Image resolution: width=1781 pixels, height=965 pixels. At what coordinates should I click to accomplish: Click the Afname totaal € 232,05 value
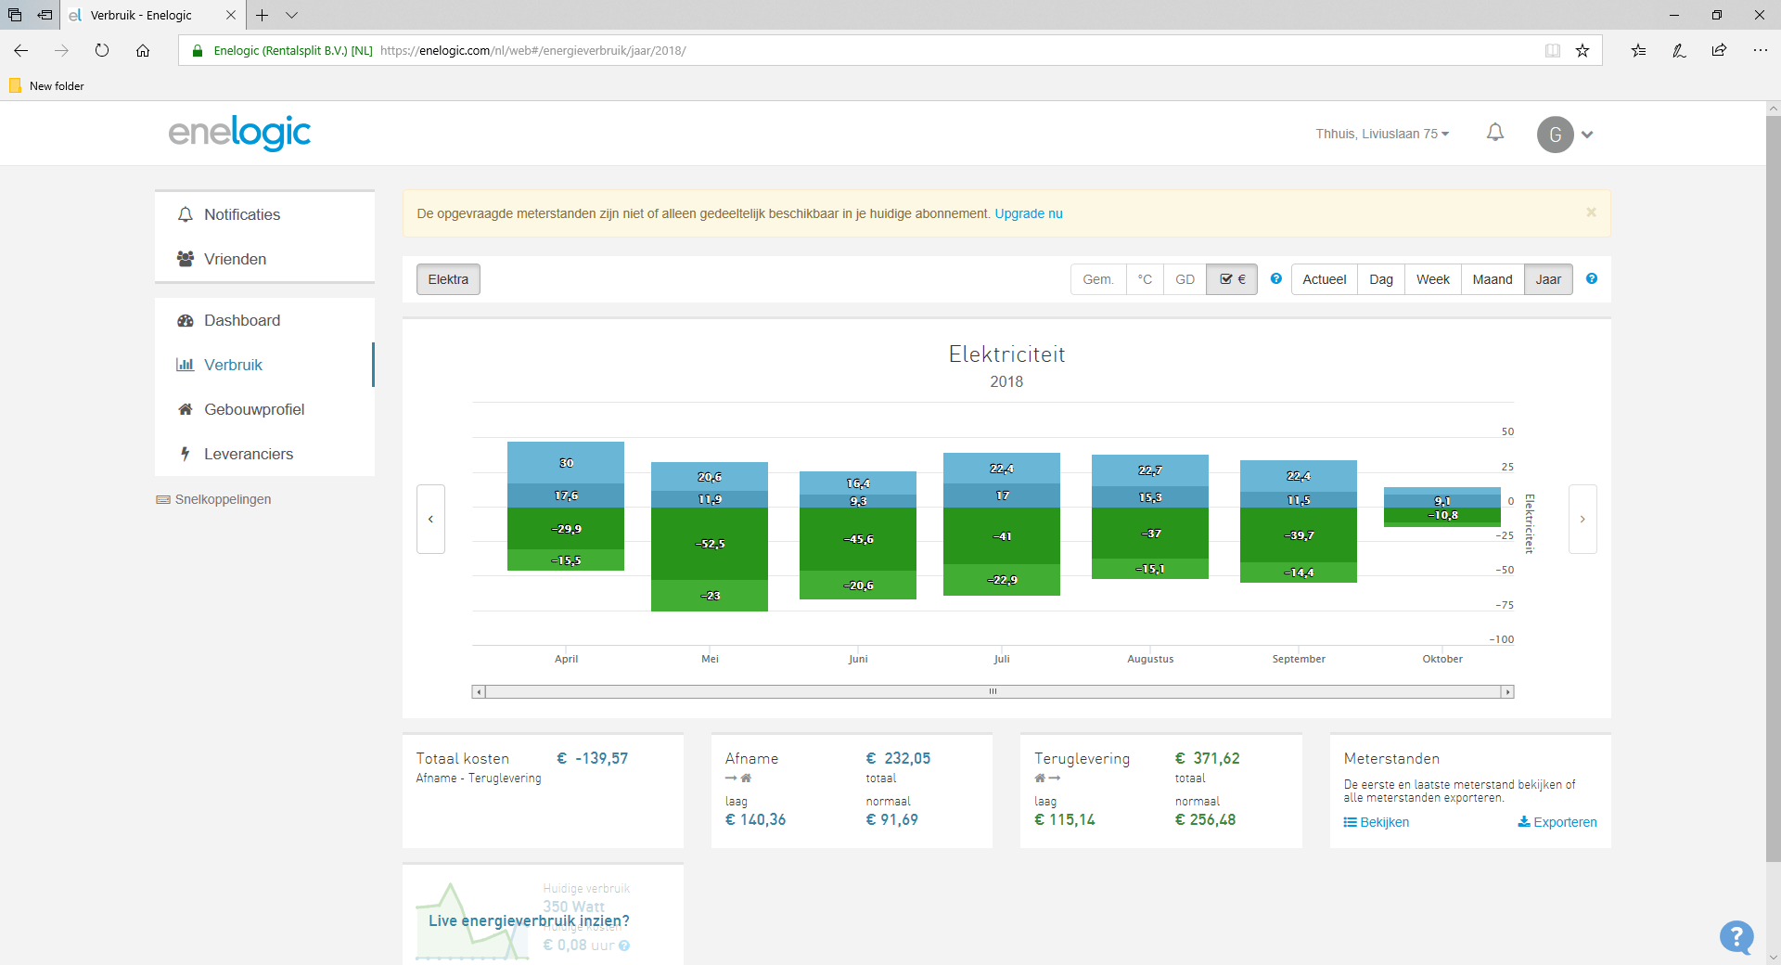(x=898, y=758)
